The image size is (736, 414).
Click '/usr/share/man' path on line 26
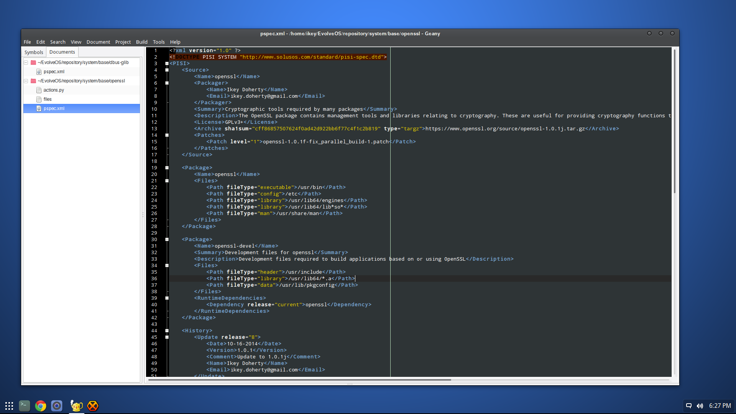pos(297,214)
